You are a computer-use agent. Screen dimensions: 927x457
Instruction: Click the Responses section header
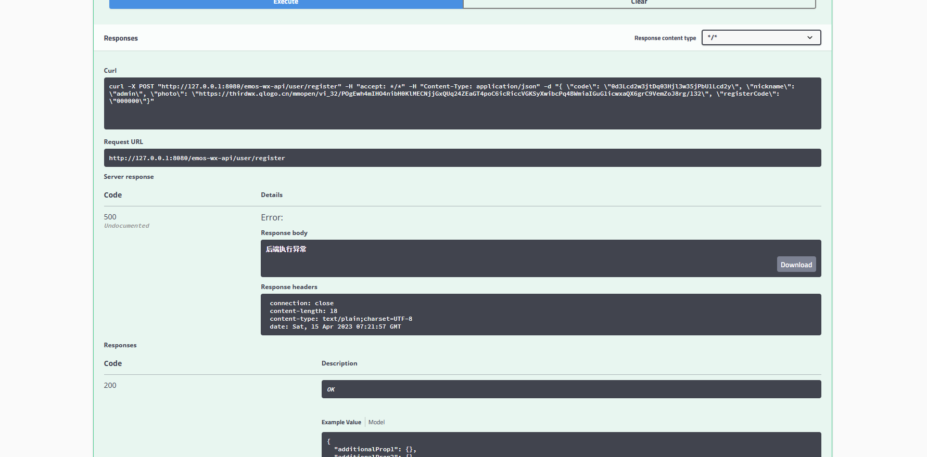pos(121,38)
